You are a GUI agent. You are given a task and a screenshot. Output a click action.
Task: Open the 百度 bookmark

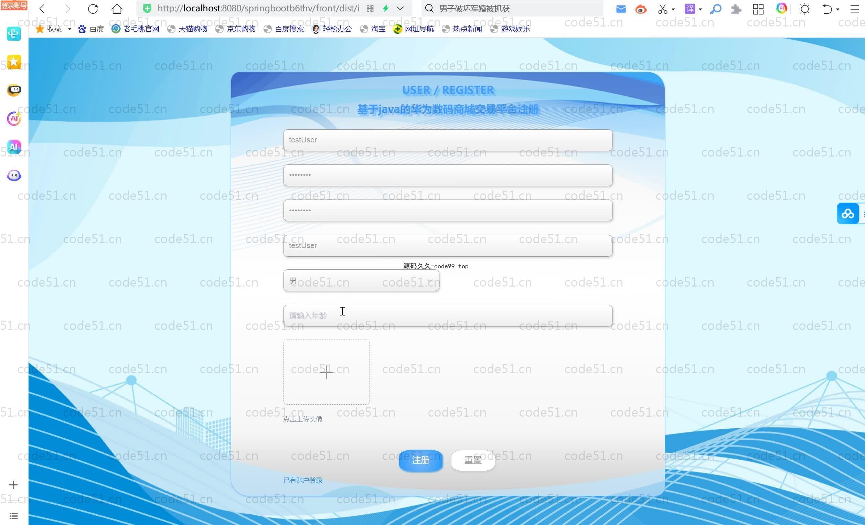click(x=91, y=29)
